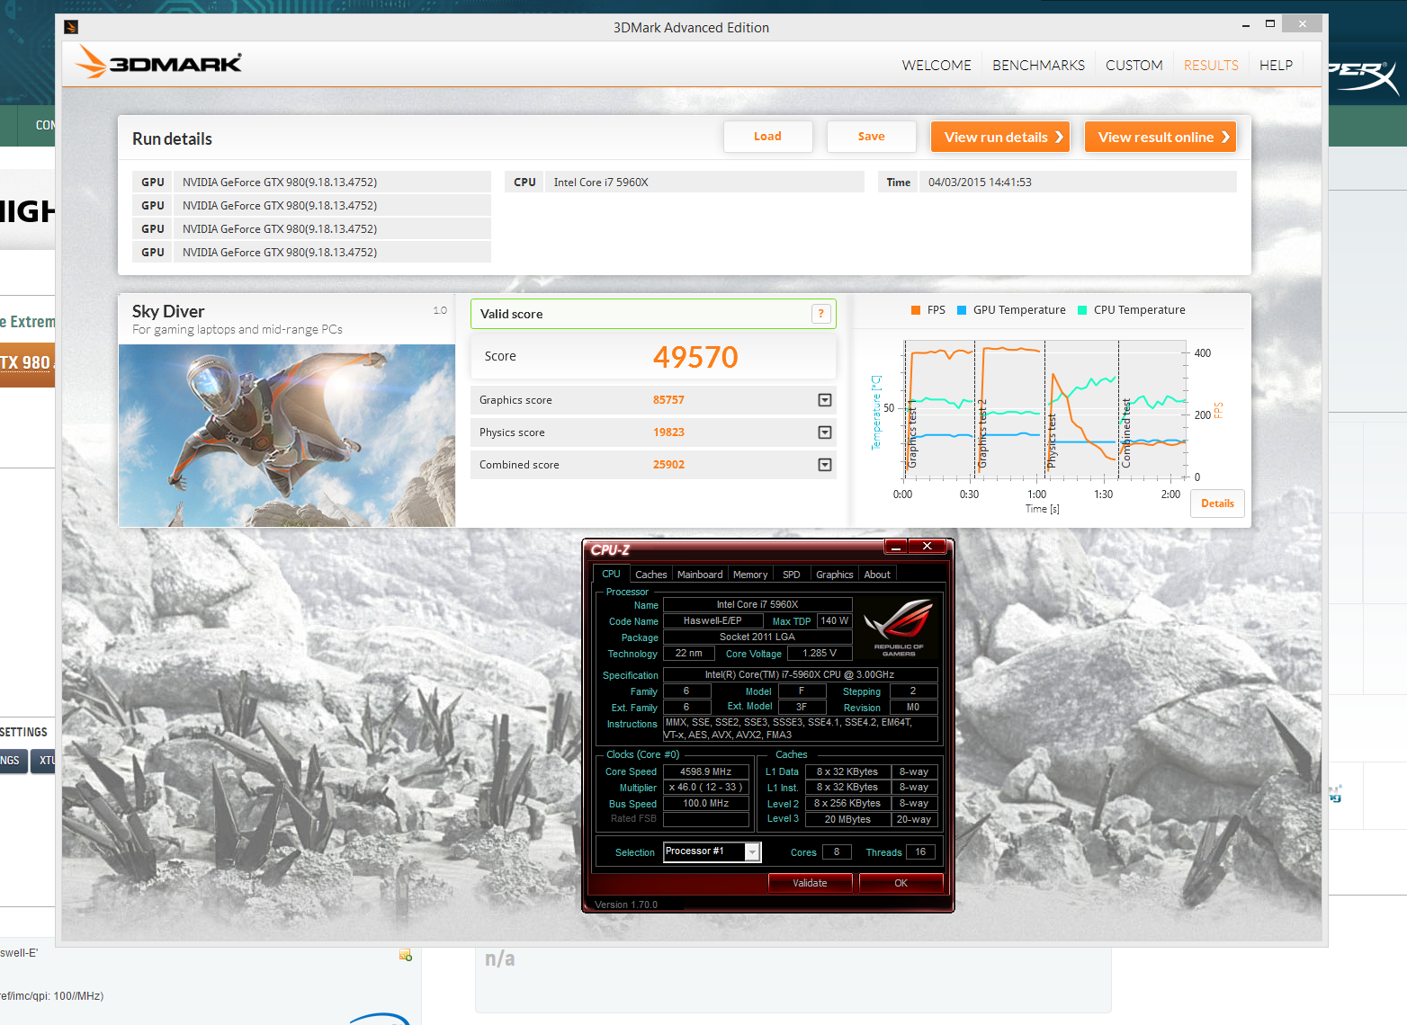Close the CPU-Z window
This screenshot has height=1025, width=1407.
pos(927,547)
